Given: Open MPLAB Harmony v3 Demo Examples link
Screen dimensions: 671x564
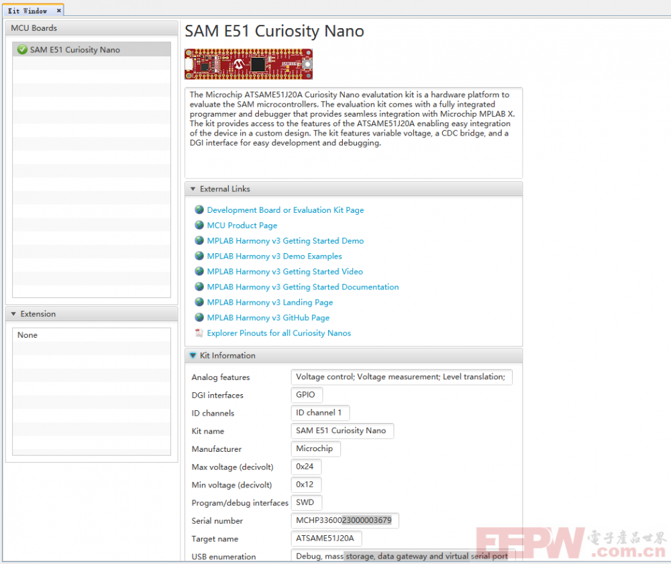Looking at the screenshot, I should coord(274,256).
